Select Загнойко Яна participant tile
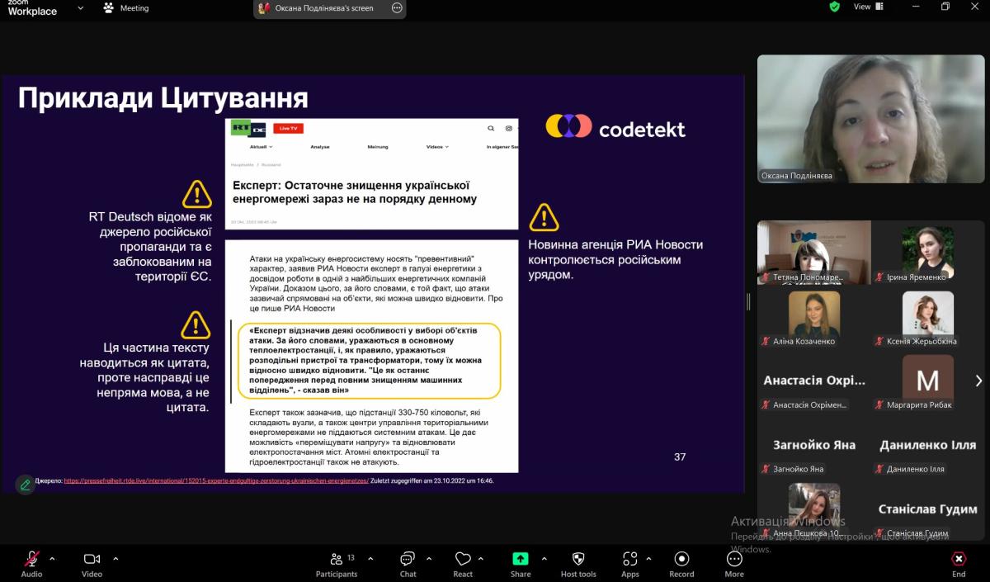This screenshot has width=990, height=582. [814, 444]
